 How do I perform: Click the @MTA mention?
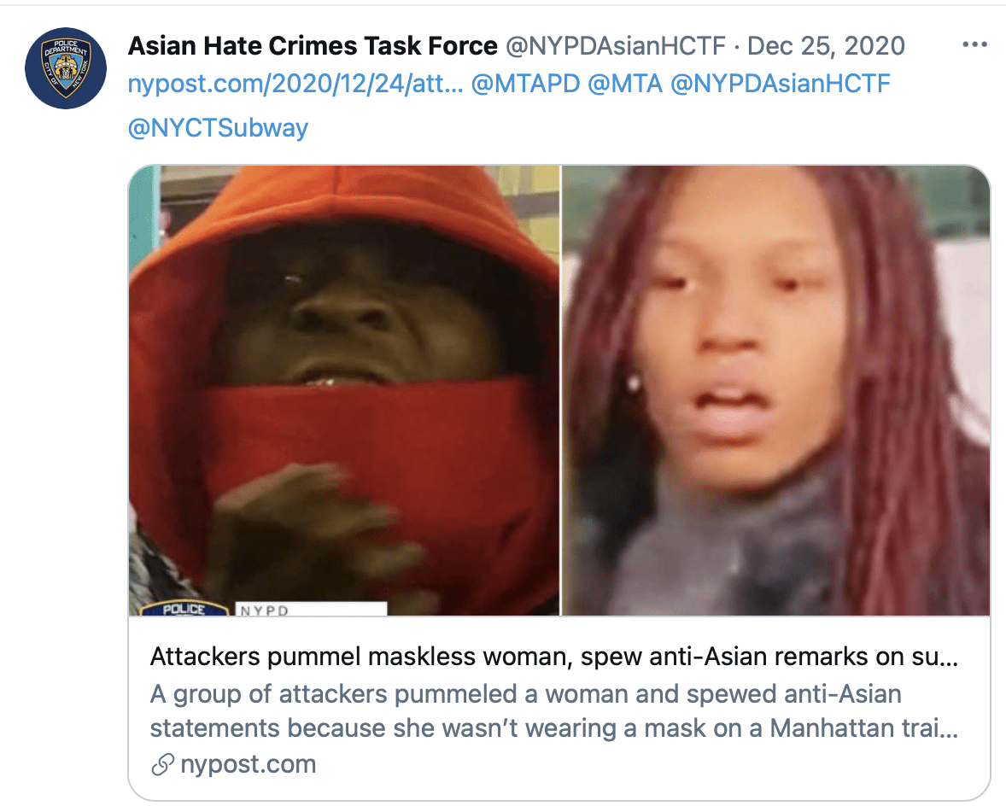[x=625, y=84]
